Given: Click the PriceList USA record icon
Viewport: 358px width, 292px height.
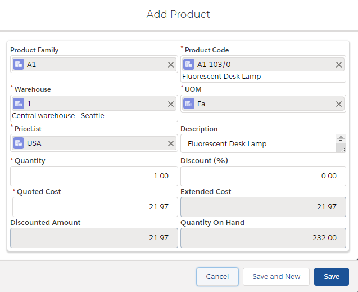Looking at the screenshot, I should coord(19,143).
